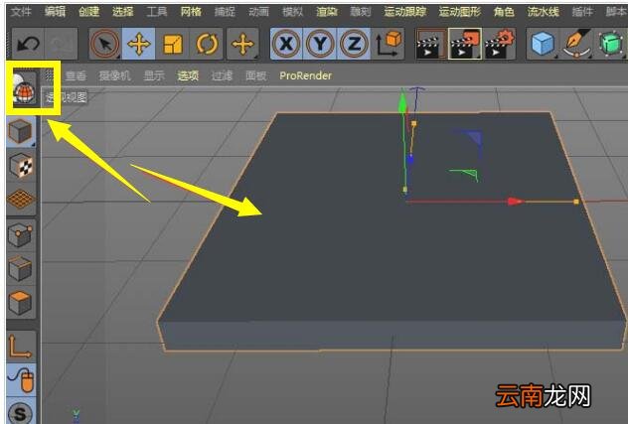Image resolution: width=628 pixels, height=424 pixels.
Task: Open the viewport 摄像机 menu
Action: (115, 75)
